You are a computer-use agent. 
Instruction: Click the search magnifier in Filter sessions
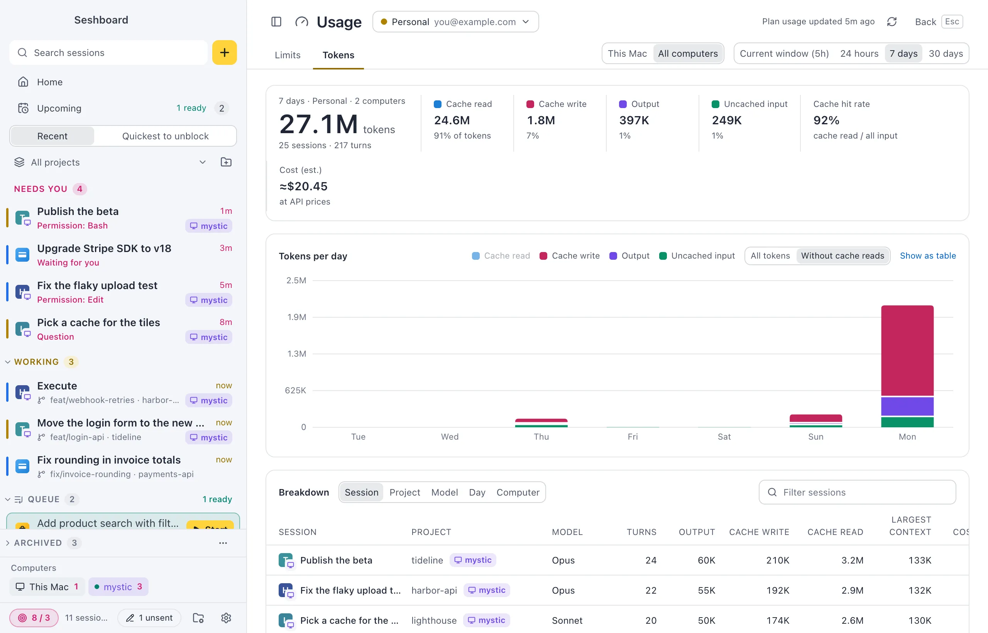pyautogui.click(x=772, y=493)
